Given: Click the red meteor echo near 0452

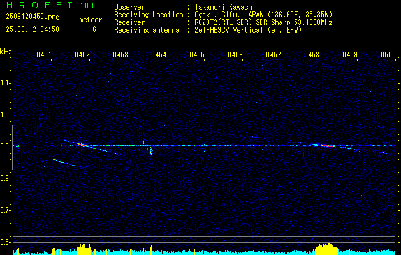Looking at the screenshot, I should pyautogui.click(x=82, y=145).
